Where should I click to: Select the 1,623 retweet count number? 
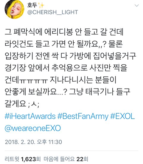(28, 159)
